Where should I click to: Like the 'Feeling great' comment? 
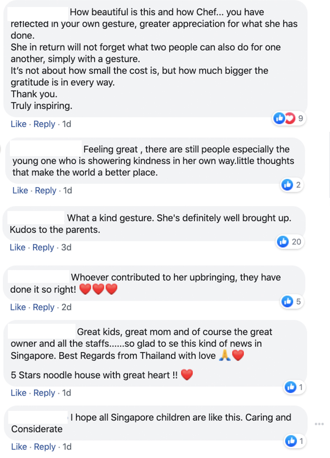coord(20,190)
